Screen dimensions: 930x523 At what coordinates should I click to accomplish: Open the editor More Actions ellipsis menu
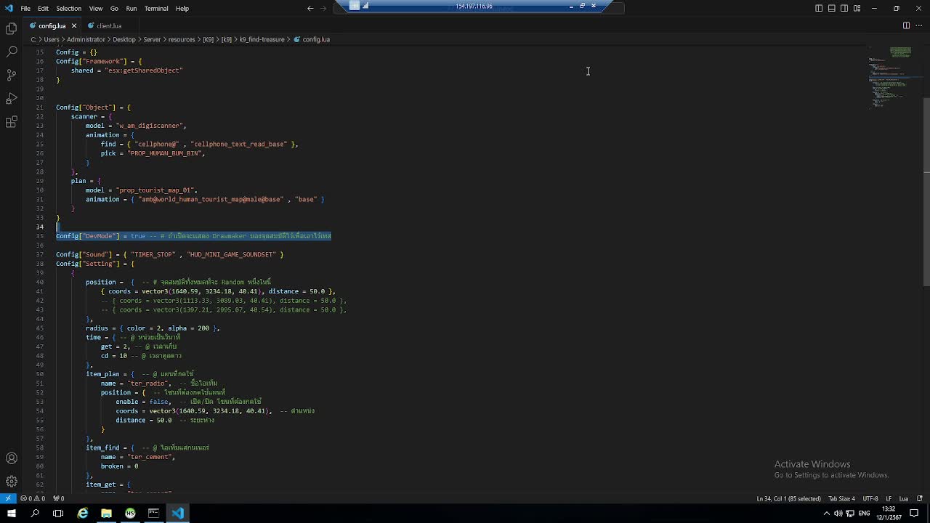[918, 25]
